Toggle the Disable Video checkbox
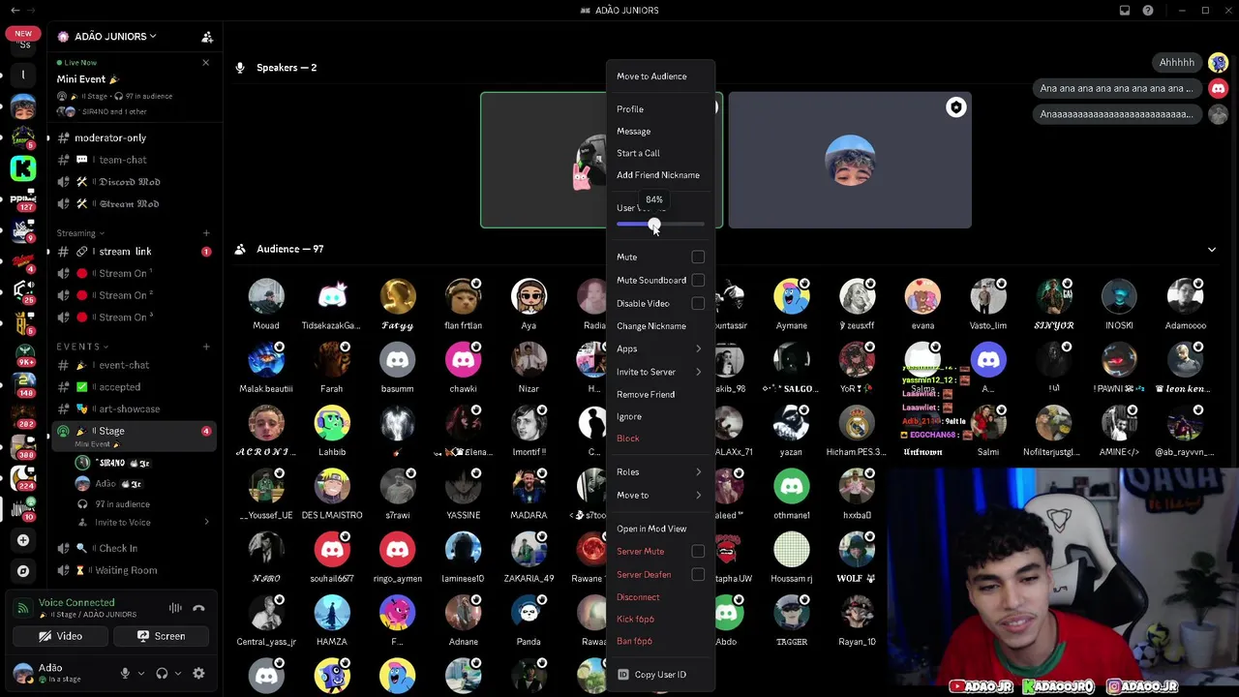1239x697 pixels. pyautogui.click(x=698, y=304)
